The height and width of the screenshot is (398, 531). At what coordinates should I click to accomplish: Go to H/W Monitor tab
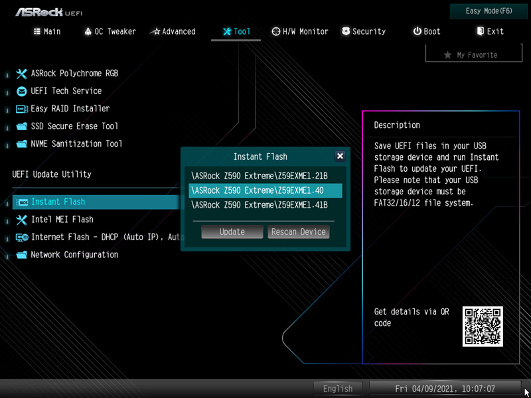pos(300,31)
